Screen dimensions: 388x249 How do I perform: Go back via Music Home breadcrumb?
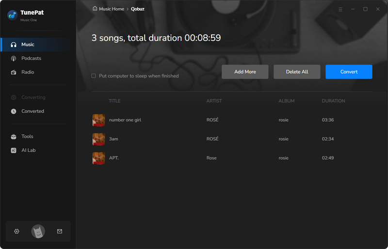click(x=111, y=9)
